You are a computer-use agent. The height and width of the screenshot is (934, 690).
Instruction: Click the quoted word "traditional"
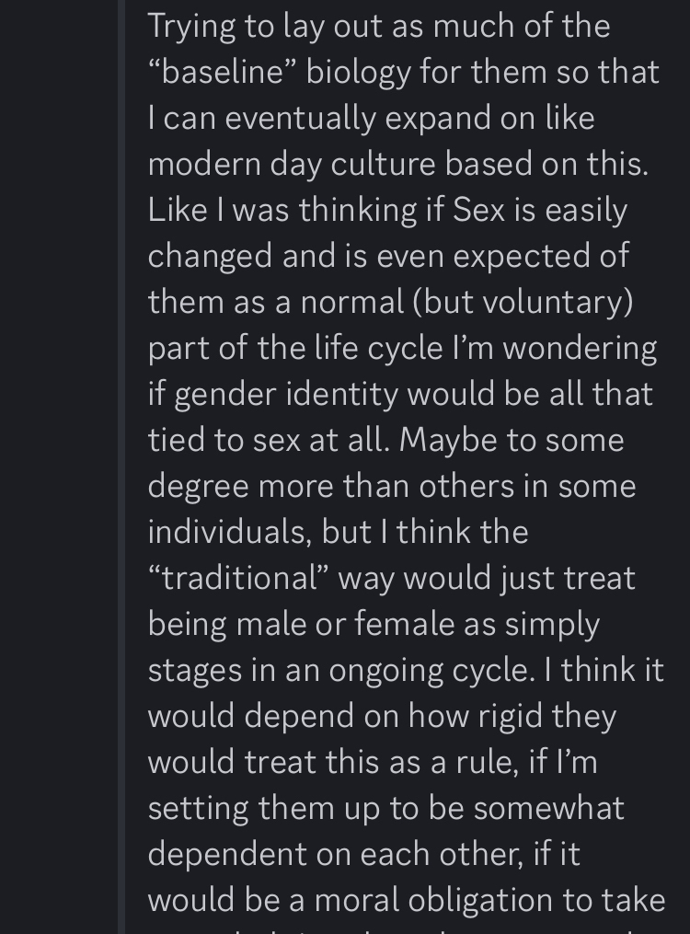239,578
